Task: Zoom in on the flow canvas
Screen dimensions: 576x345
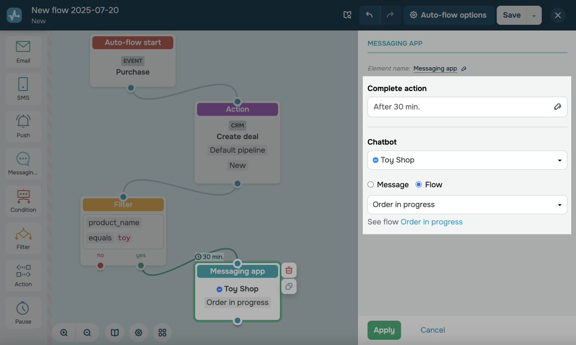Action: pos(64,333)
